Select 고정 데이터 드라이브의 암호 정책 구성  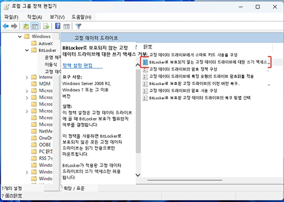183,69
